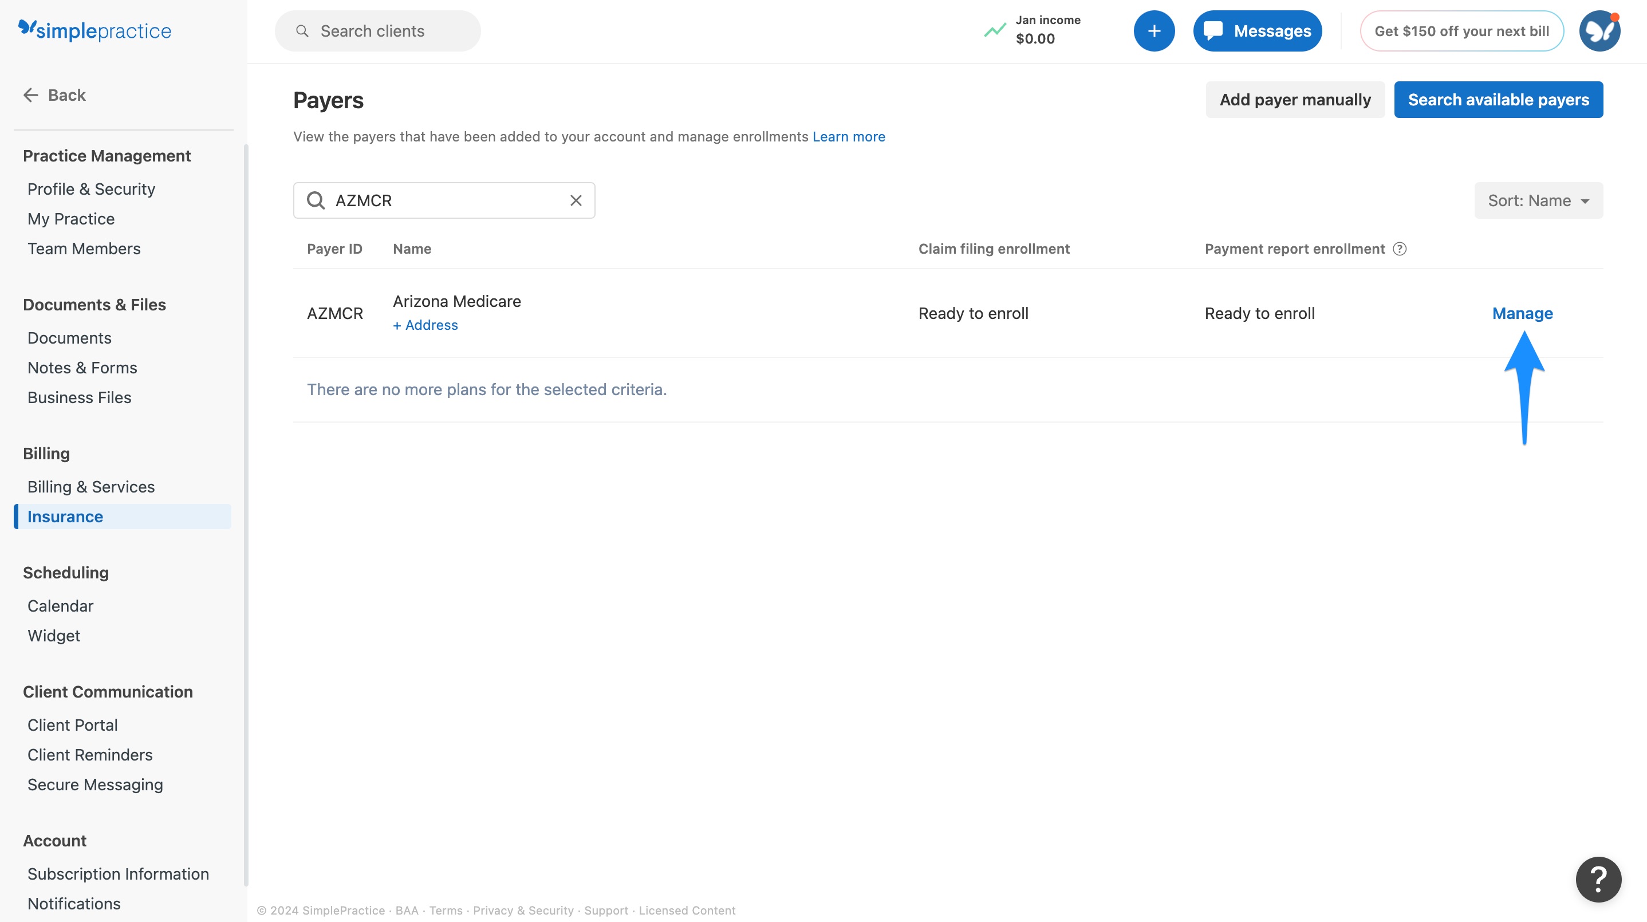
Task: Click the SimplePractice logo
Action: click(94, 30)
